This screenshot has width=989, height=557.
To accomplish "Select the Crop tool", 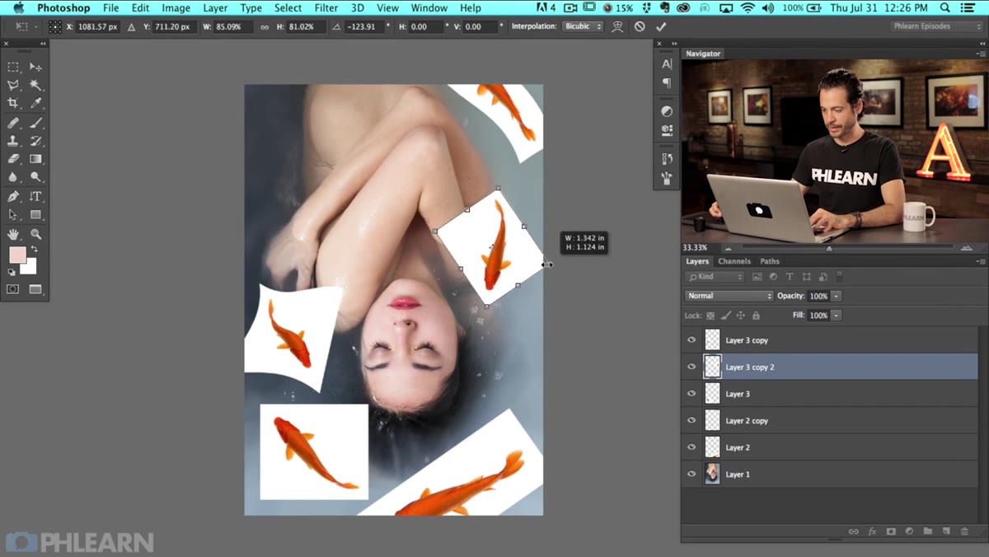I will 13,103.
